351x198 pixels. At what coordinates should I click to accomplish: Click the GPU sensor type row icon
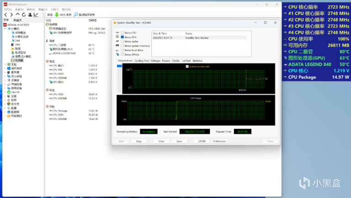coord(51,33)
